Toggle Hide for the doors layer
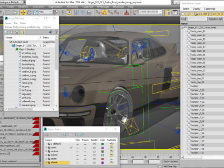 [77, 147]
